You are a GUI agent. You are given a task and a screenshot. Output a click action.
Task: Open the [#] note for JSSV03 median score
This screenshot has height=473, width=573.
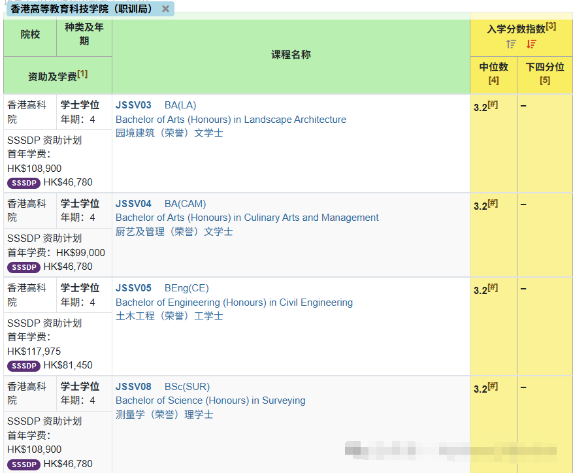point(493,104)
